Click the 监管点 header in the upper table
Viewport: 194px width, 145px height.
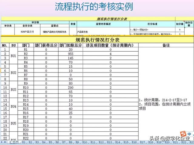[55, 26]
